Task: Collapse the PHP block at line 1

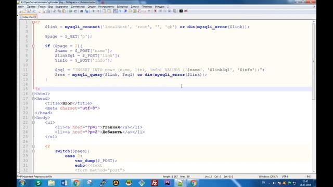Action: [33, 22]
